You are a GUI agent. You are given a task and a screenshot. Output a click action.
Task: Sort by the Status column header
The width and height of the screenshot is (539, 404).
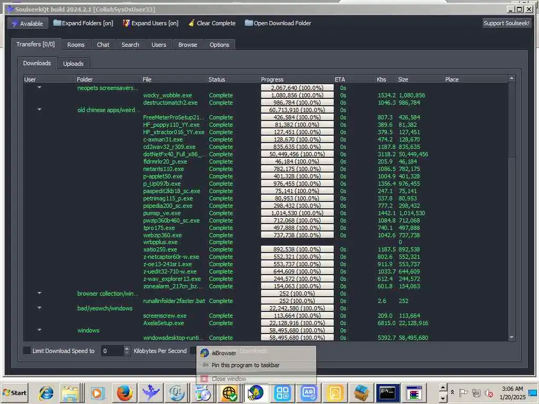click(234, 79)
